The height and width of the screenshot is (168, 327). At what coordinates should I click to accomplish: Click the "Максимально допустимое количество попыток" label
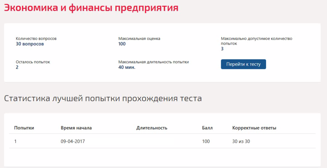coord(256,41)
